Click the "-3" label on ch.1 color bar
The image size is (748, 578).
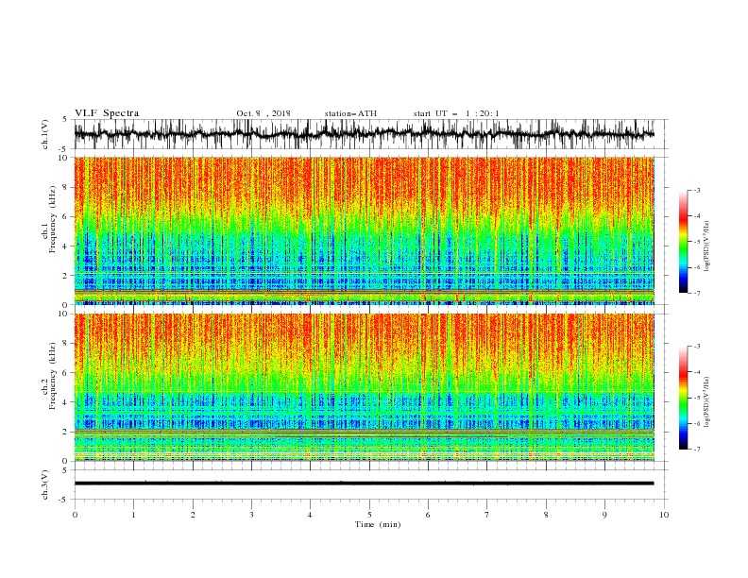[x=696, y=190]
